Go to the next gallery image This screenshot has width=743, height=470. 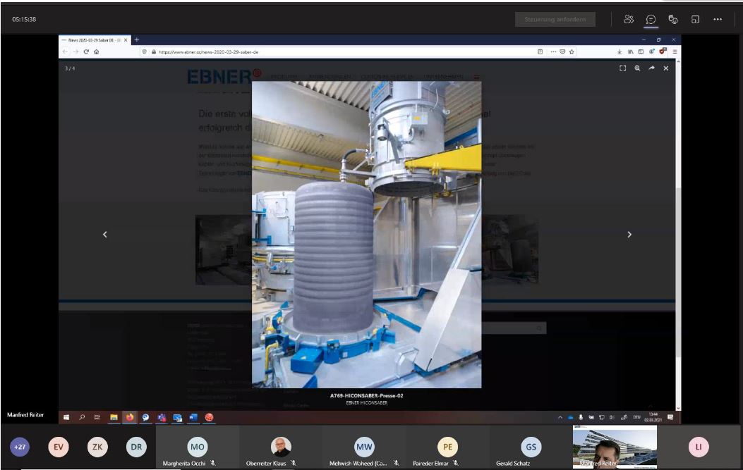[629, 235]
